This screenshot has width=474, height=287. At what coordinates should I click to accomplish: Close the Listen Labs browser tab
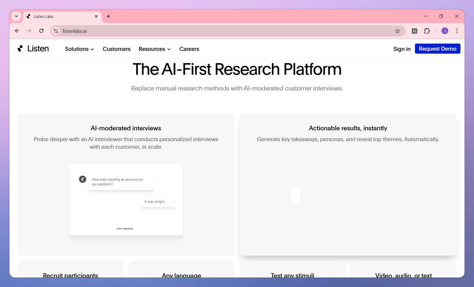pyautogui.click(x=96, y=17)
